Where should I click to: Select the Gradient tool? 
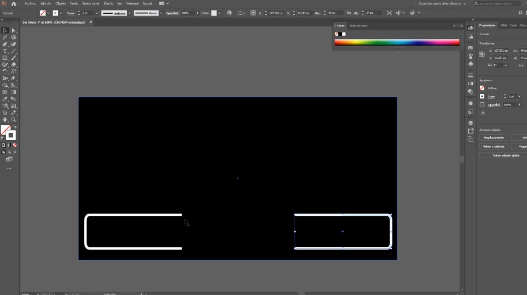click(13, 92)
